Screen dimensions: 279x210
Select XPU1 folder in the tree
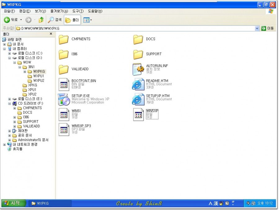pos(32,90)
